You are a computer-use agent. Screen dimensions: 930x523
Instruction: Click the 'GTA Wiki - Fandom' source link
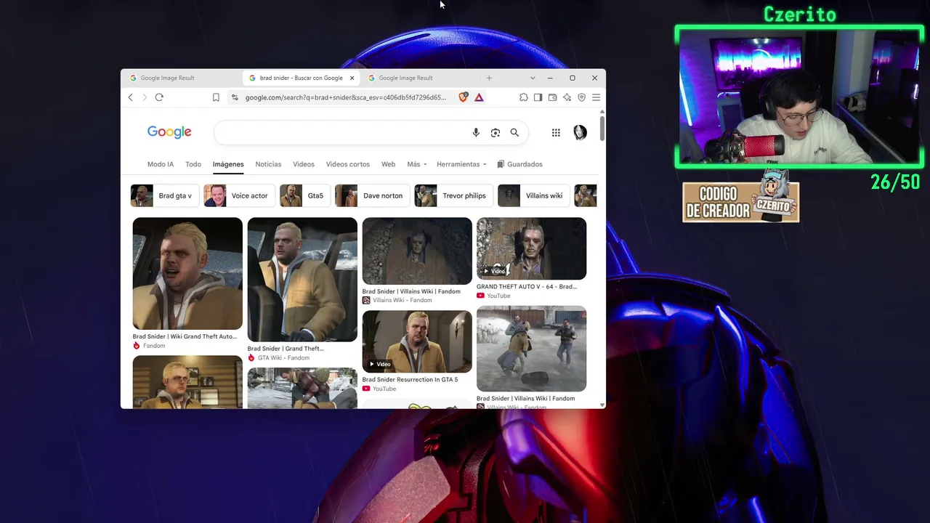coord(283,358)
